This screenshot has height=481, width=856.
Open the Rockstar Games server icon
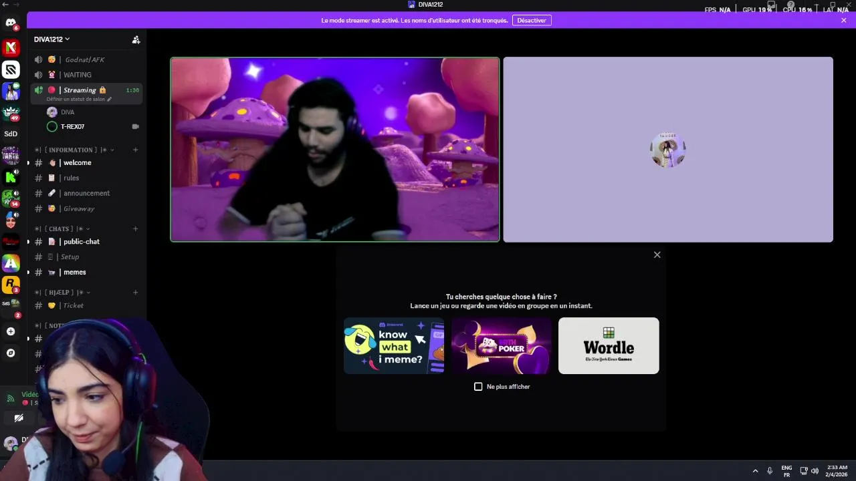11,285
